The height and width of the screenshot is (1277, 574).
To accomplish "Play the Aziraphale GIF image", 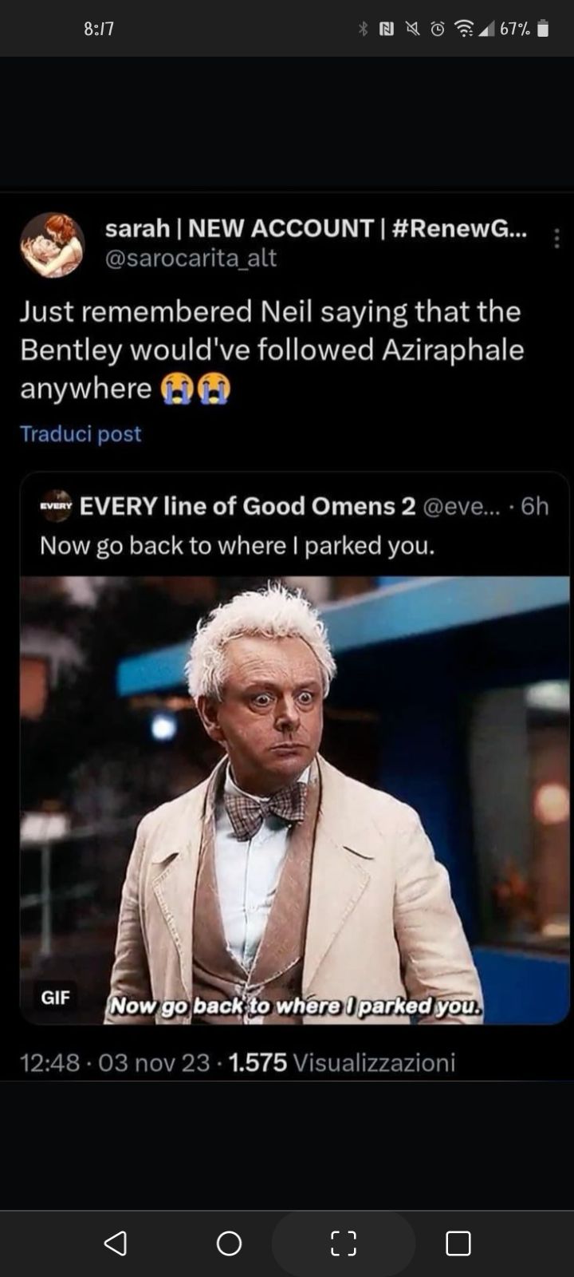I will (x=295, y=801).
